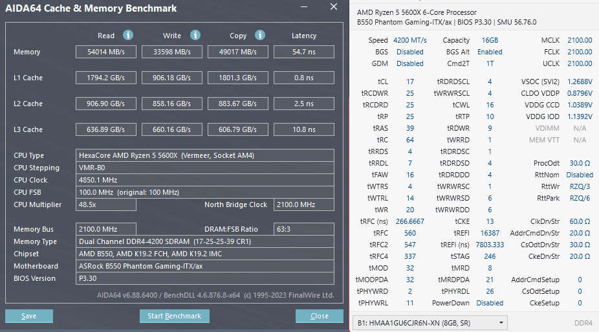Click tCL value 17
Screen dimensions: 599x332
coord(410,82)
